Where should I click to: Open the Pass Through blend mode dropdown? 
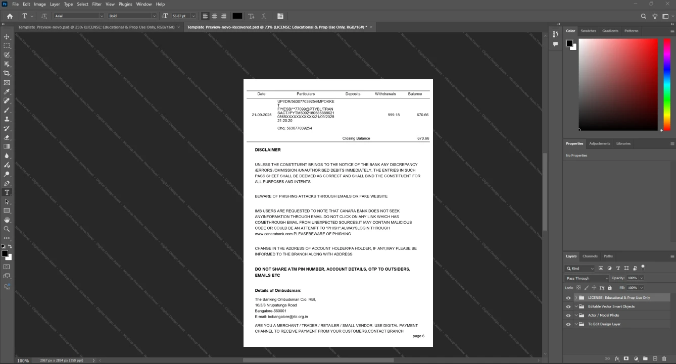pos(587,278)
